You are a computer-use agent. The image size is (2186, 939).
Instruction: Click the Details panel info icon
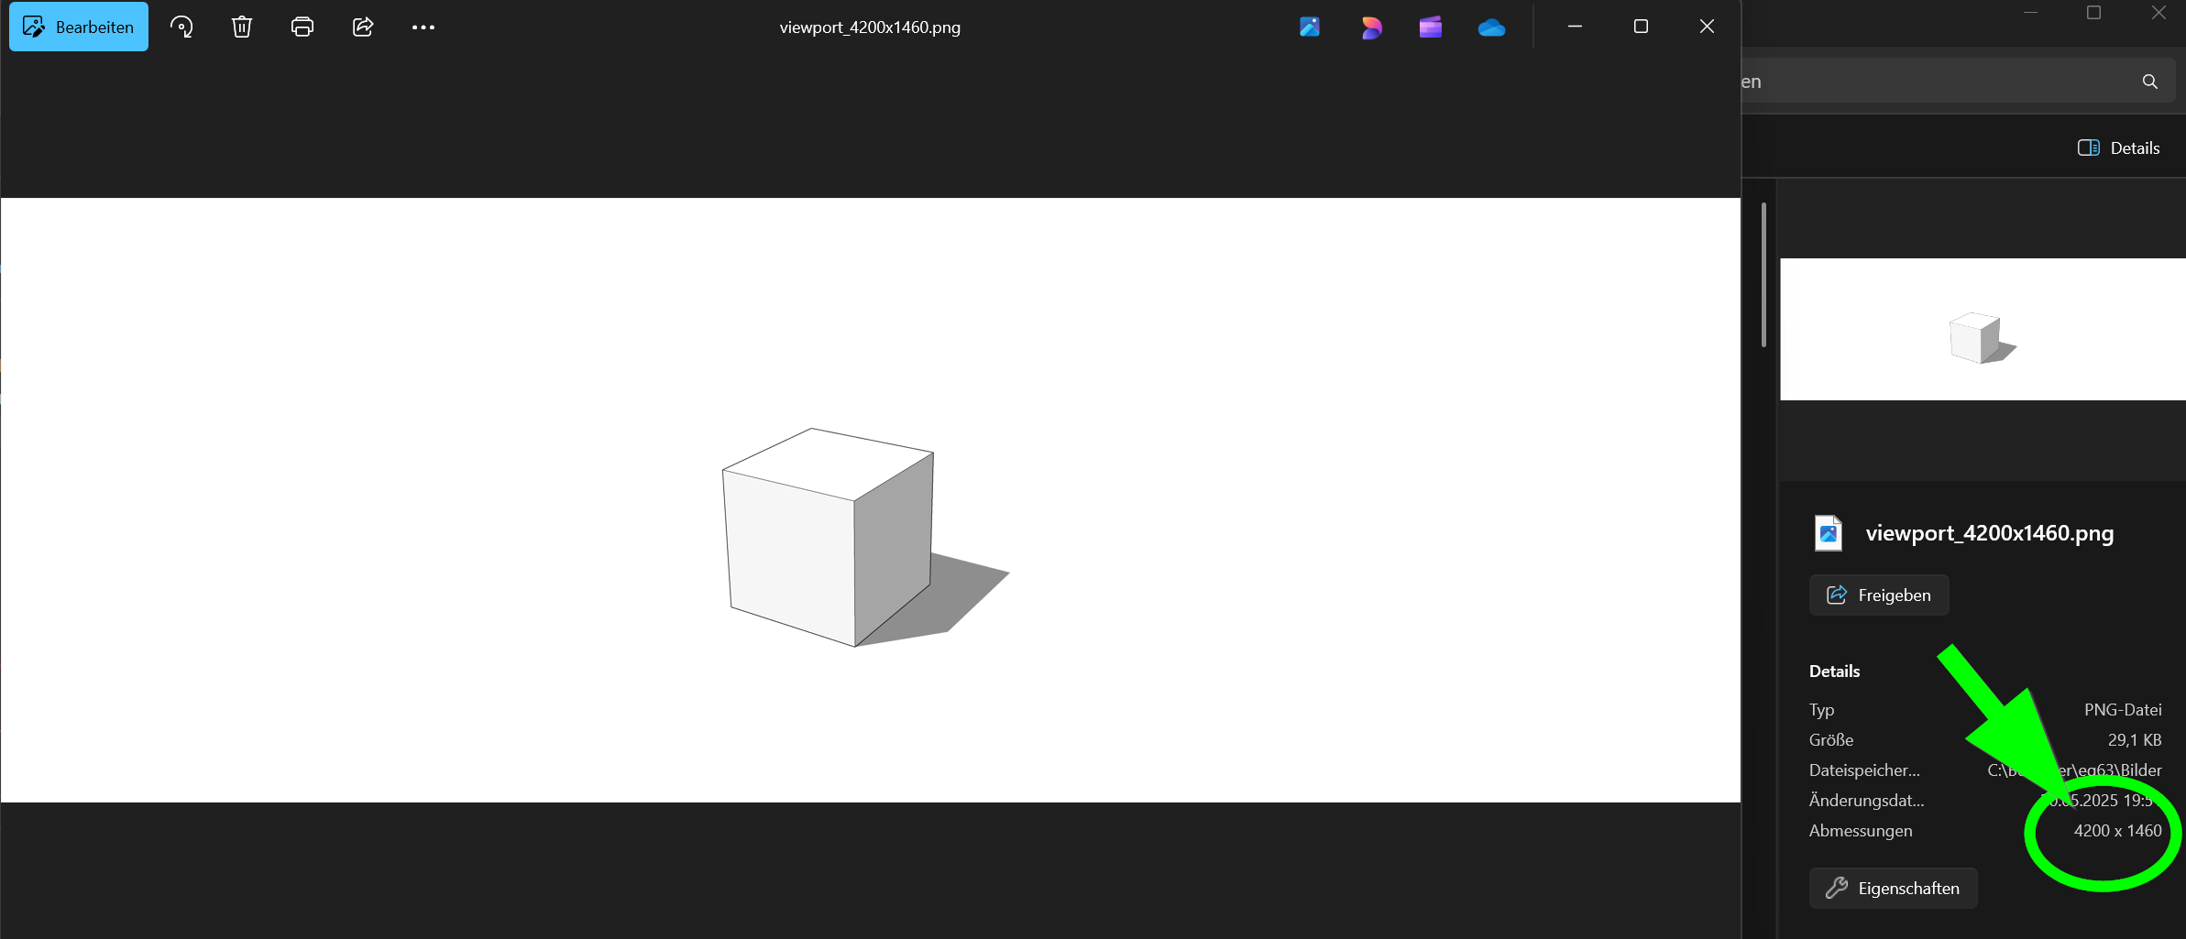coord(2089,147)
